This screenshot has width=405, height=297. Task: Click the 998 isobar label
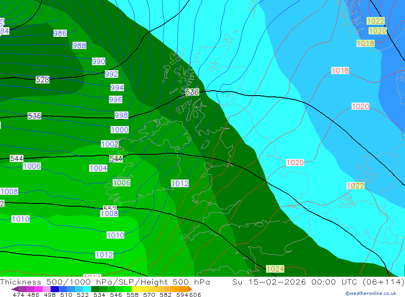pos(122,115)
